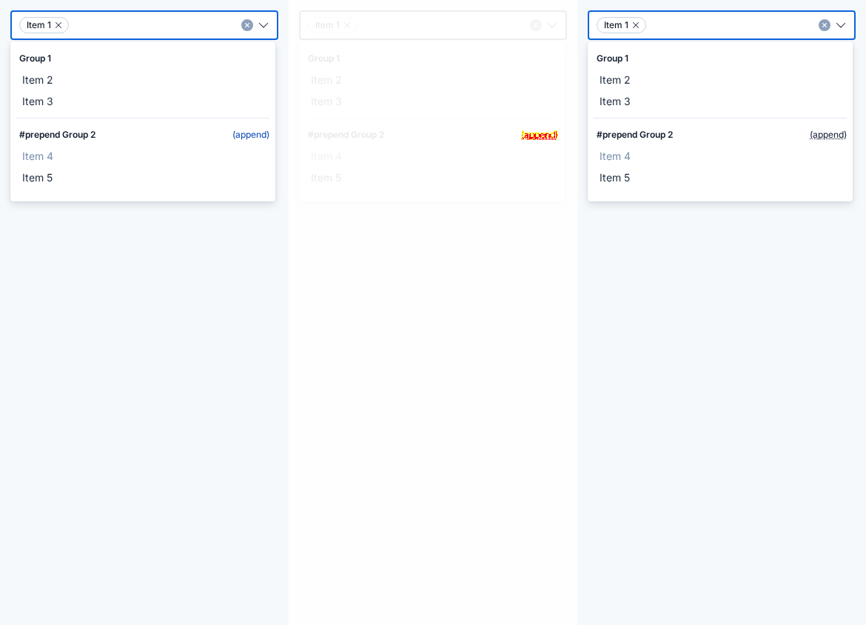Remove Item 1 tag in right select
The image size is (866, 625).
[636, 25]
